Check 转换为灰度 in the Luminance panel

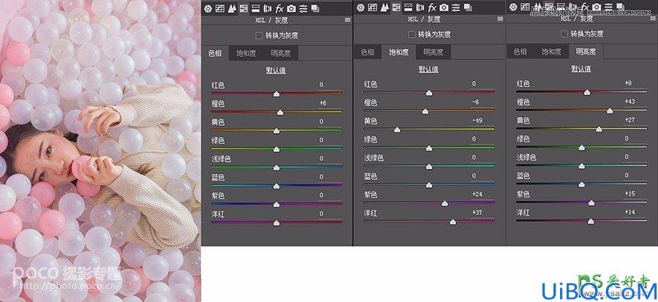(x=565, y=34)
